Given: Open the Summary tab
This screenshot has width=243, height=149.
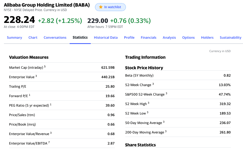Looking at the screenshot, I should click(15, 38).
